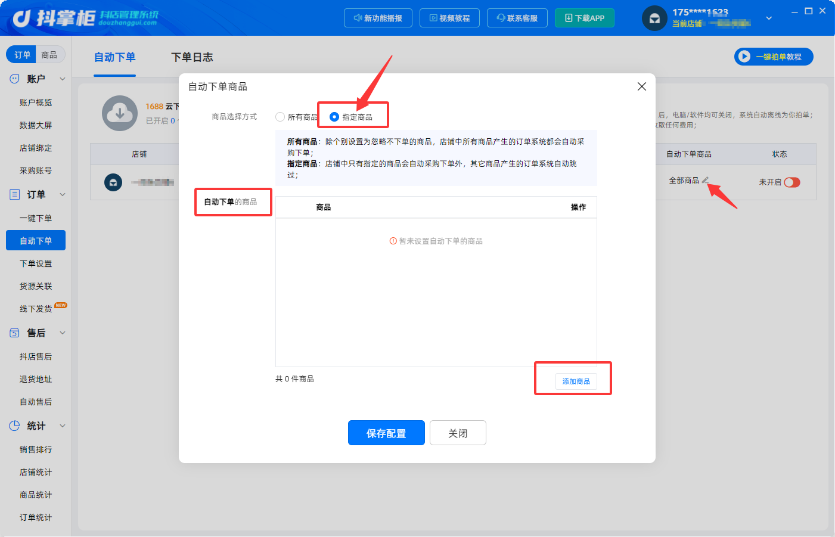Click the 视频教程 button
This screenshot has width=835, height=537.
(x=449, y=18)
